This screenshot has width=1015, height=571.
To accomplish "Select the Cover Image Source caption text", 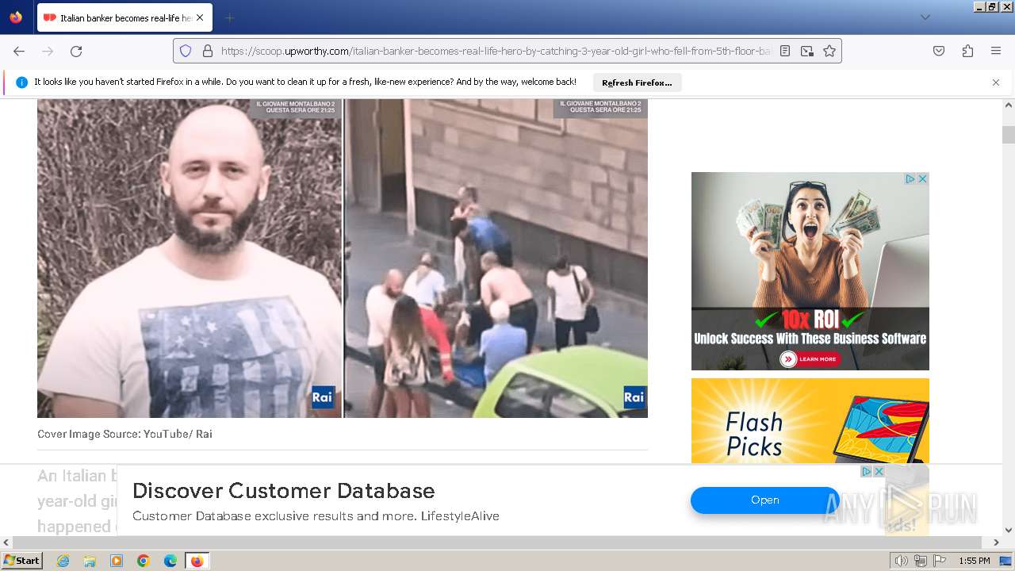I will 124,434.
